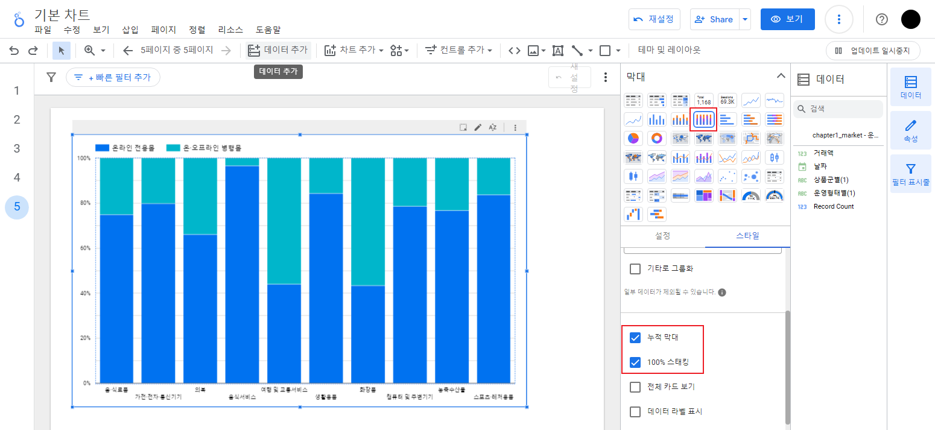Open the Share dropdown arrow

[745, 19]
